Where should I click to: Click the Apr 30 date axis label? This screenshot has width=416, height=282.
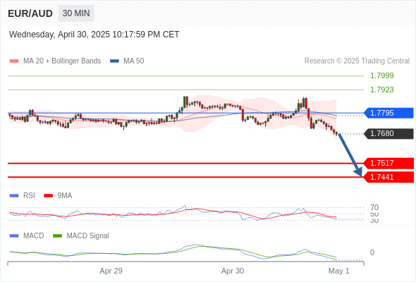[233, 271]
